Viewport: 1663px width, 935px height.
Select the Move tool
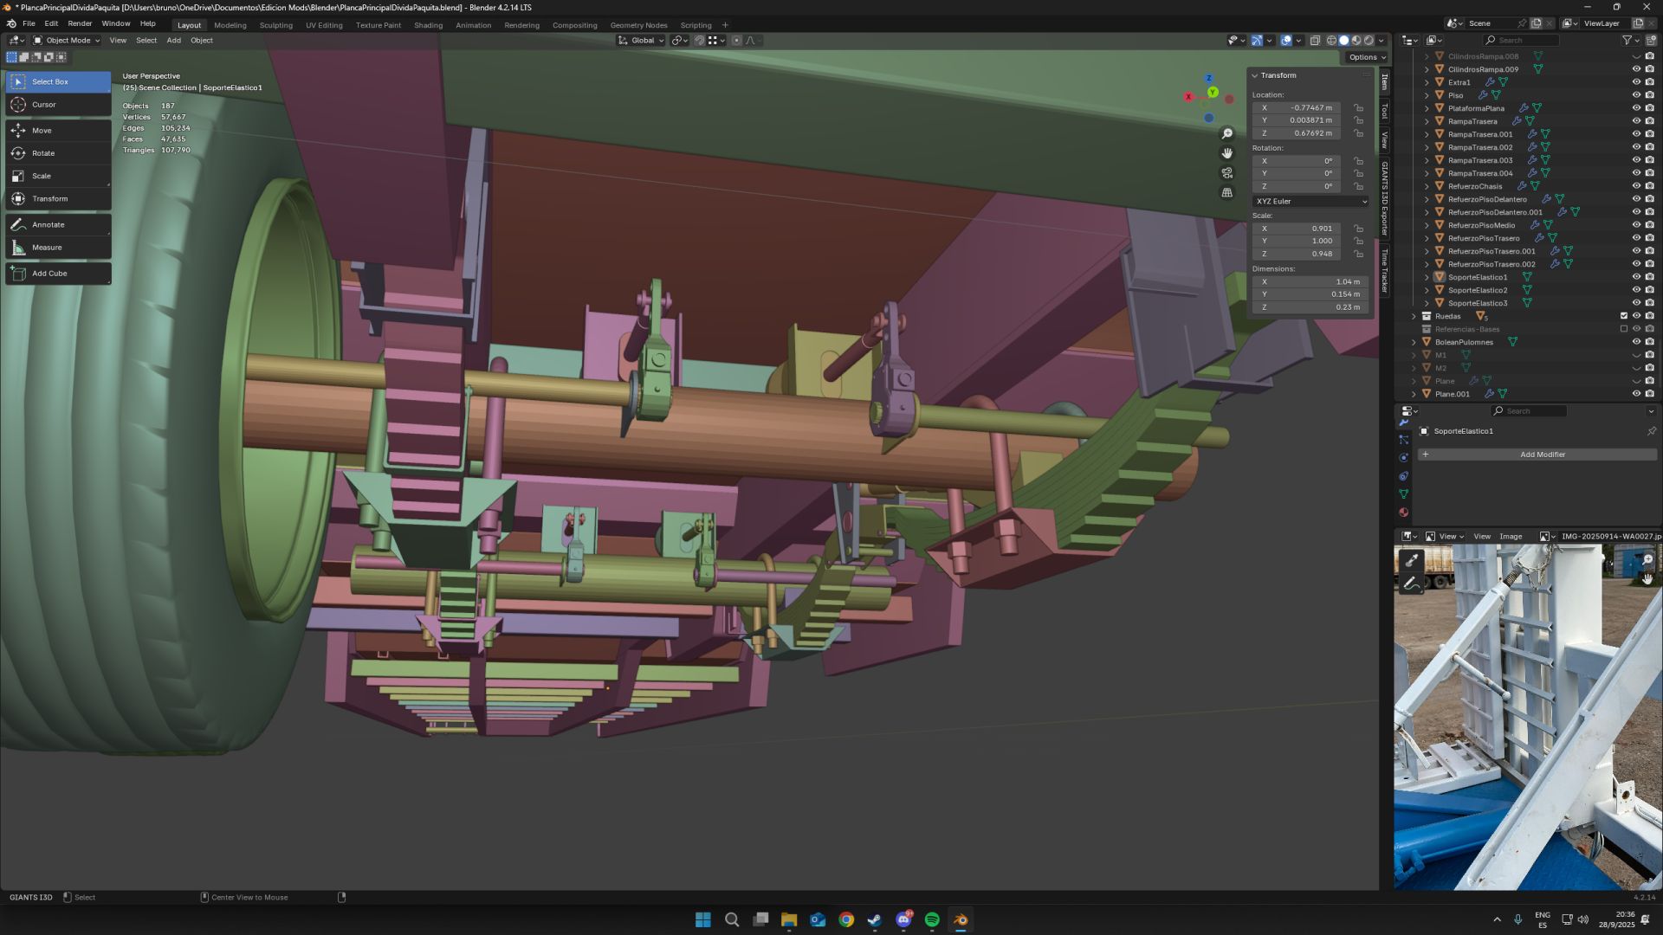[42, 131]
